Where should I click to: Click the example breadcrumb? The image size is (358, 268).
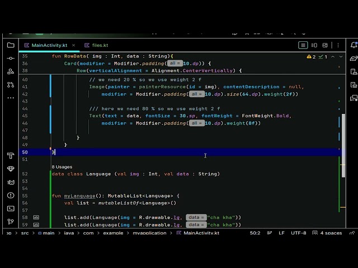[113, 233]
